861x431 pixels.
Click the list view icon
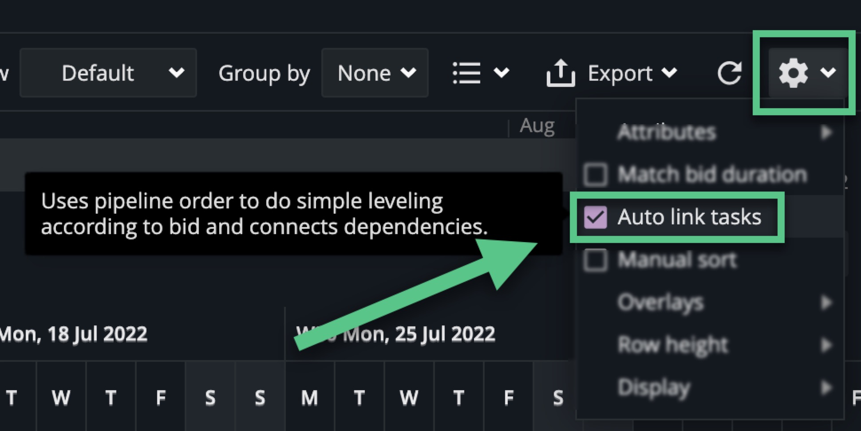coord(466,73)
